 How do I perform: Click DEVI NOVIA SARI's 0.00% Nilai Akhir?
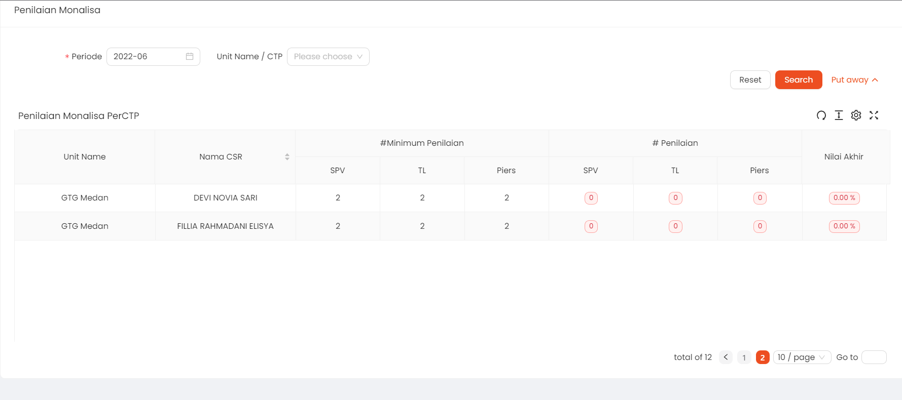point(844,198)
